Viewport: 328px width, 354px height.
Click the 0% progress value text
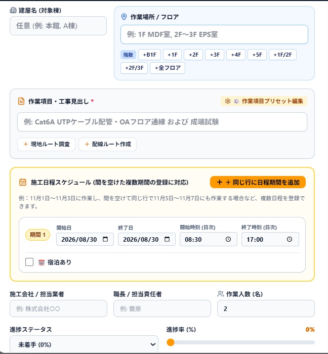(310, 329)
